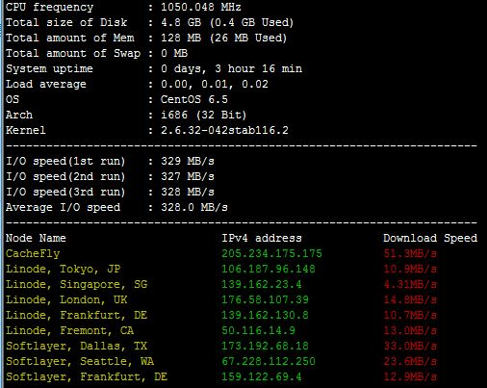Click Tokyo download speed 10.9MB/s

coord(410,269)
